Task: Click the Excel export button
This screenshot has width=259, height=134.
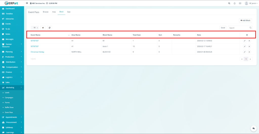Action: [223, 28]
